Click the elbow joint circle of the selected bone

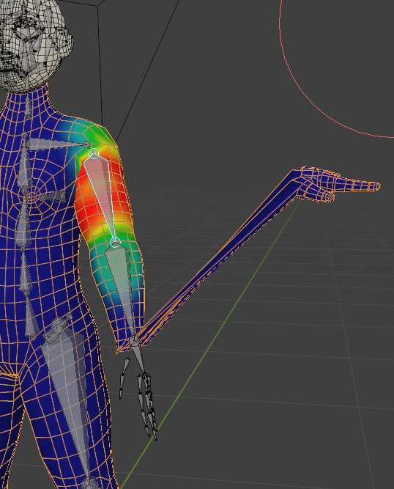[x=115, y=243]
